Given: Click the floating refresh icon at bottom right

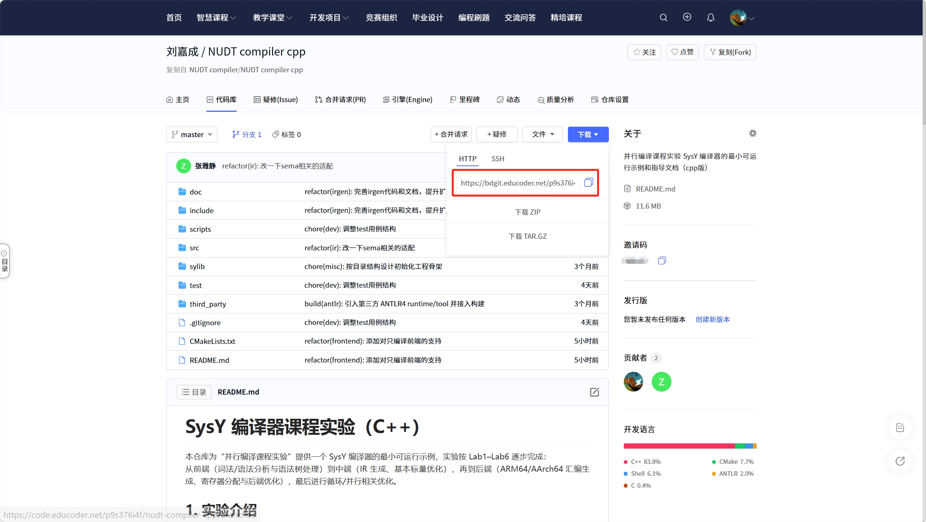Looking at the screenshot, I should click(x=900, y=461).
